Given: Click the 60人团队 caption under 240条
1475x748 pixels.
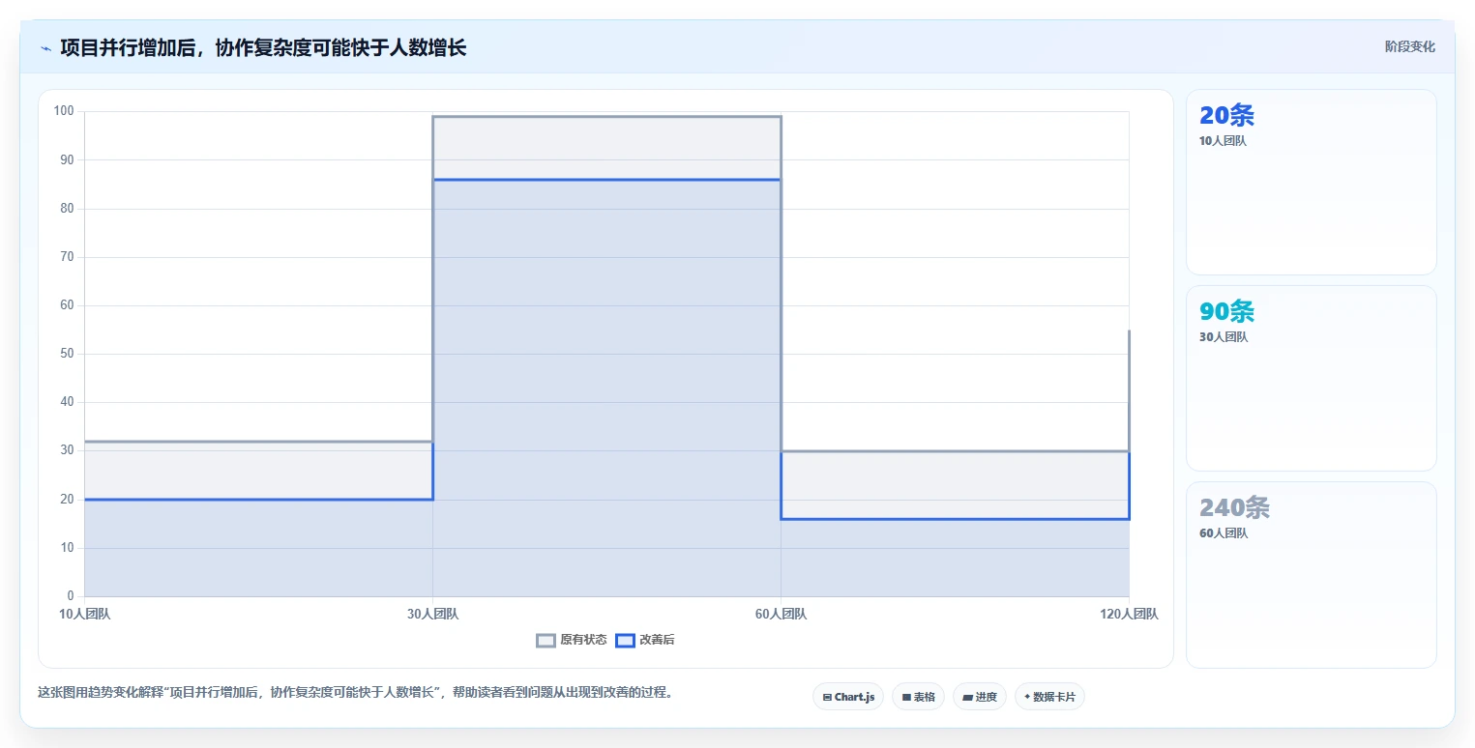Looking at the screenshot, I should [1224, 533].
